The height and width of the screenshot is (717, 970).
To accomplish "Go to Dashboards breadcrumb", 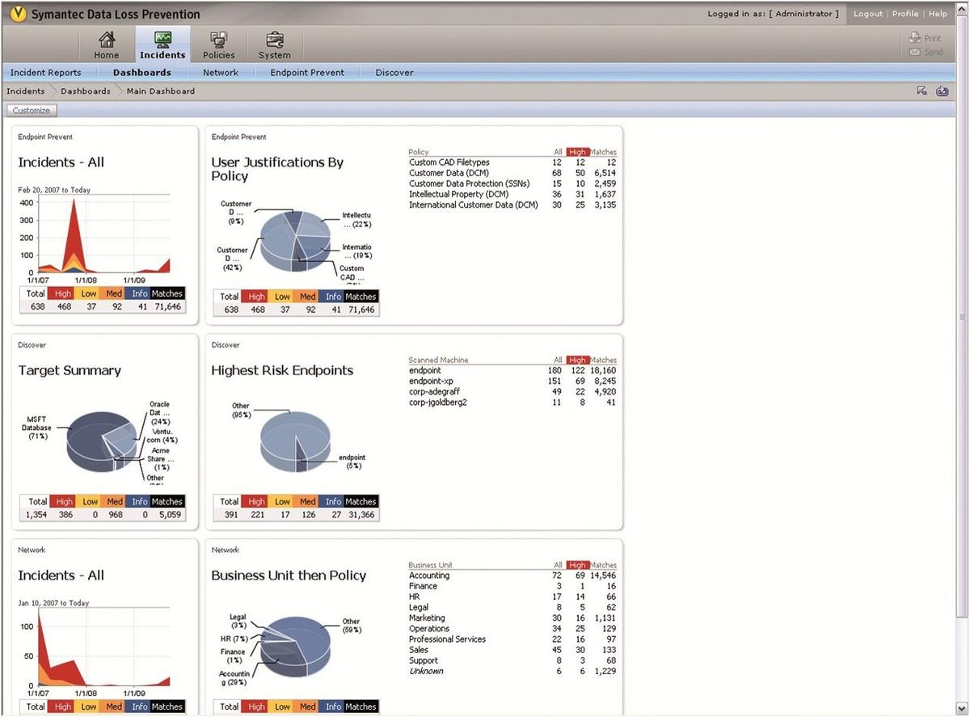I will (x=86, y=91).
